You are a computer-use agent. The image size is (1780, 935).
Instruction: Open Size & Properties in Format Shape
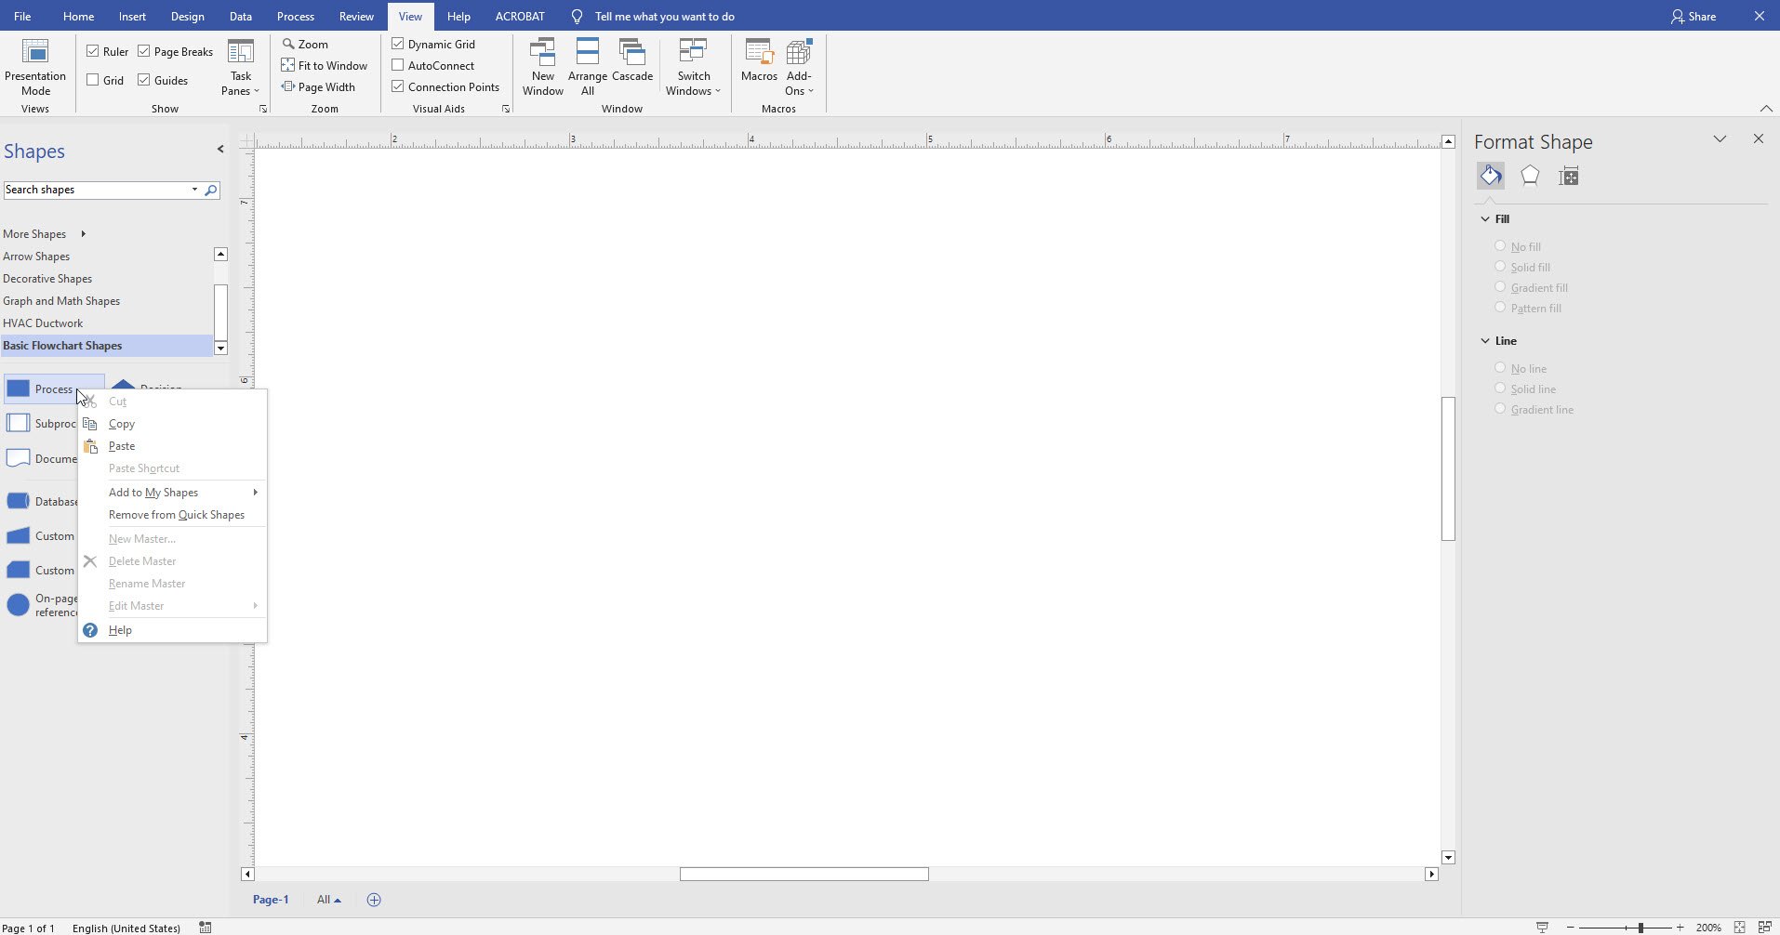[x=1569, y=175]
